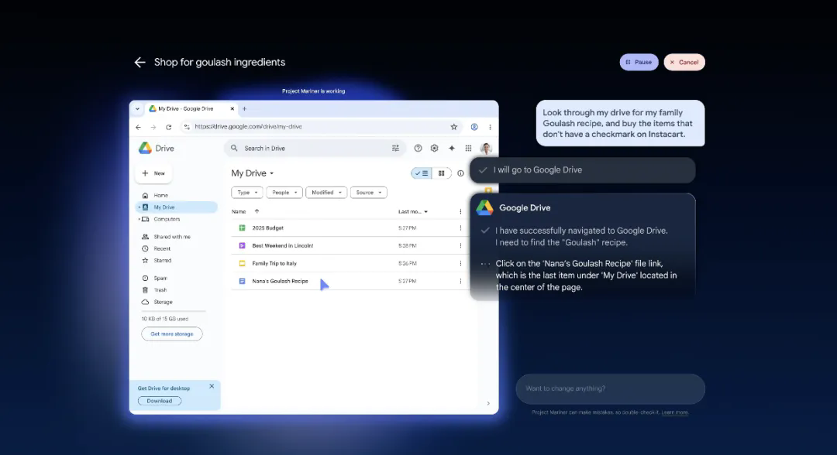Viewport: 837px width, 455px height.
Task: Click the browser back button
Action: pos(138,127)
